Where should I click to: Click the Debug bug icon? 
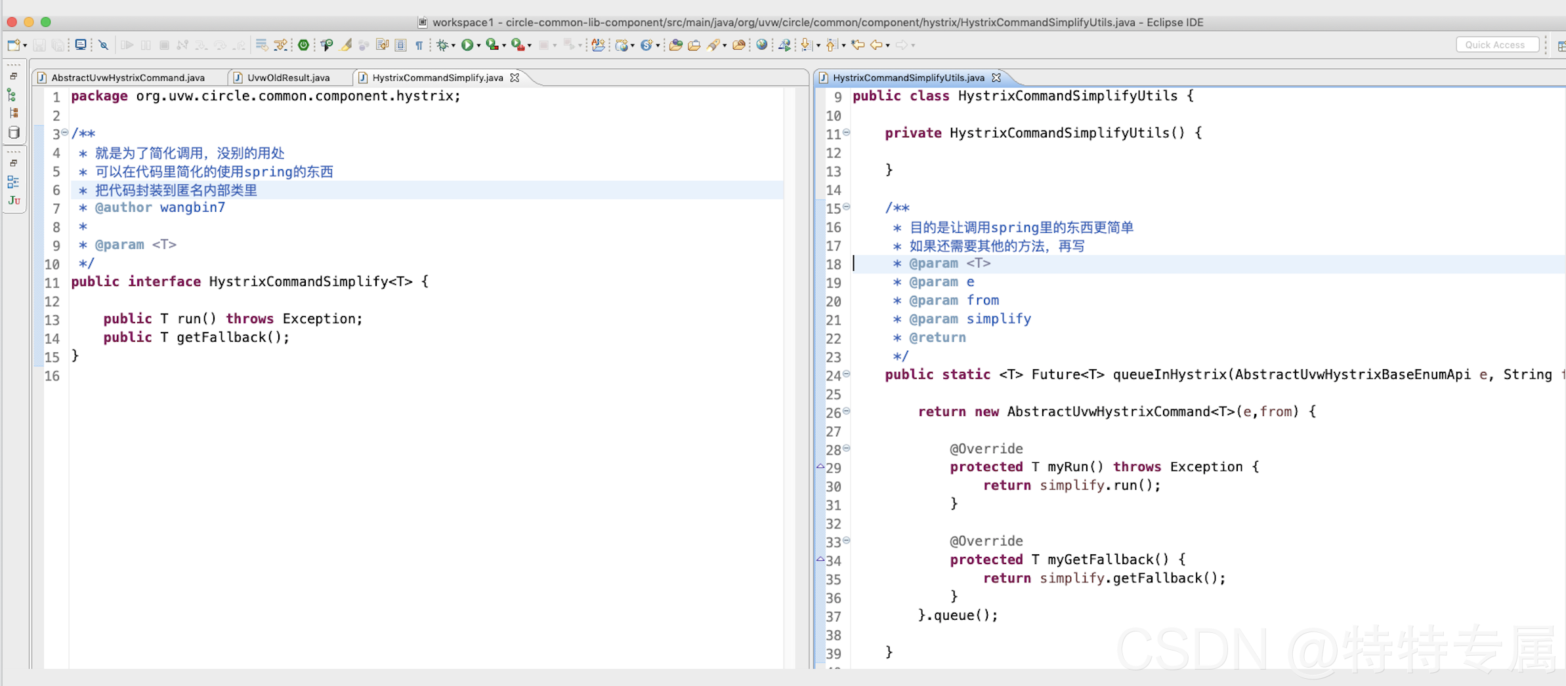click(x=442, y=45)
